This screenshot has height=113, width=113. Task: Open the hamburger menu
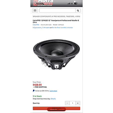point(35,11)
